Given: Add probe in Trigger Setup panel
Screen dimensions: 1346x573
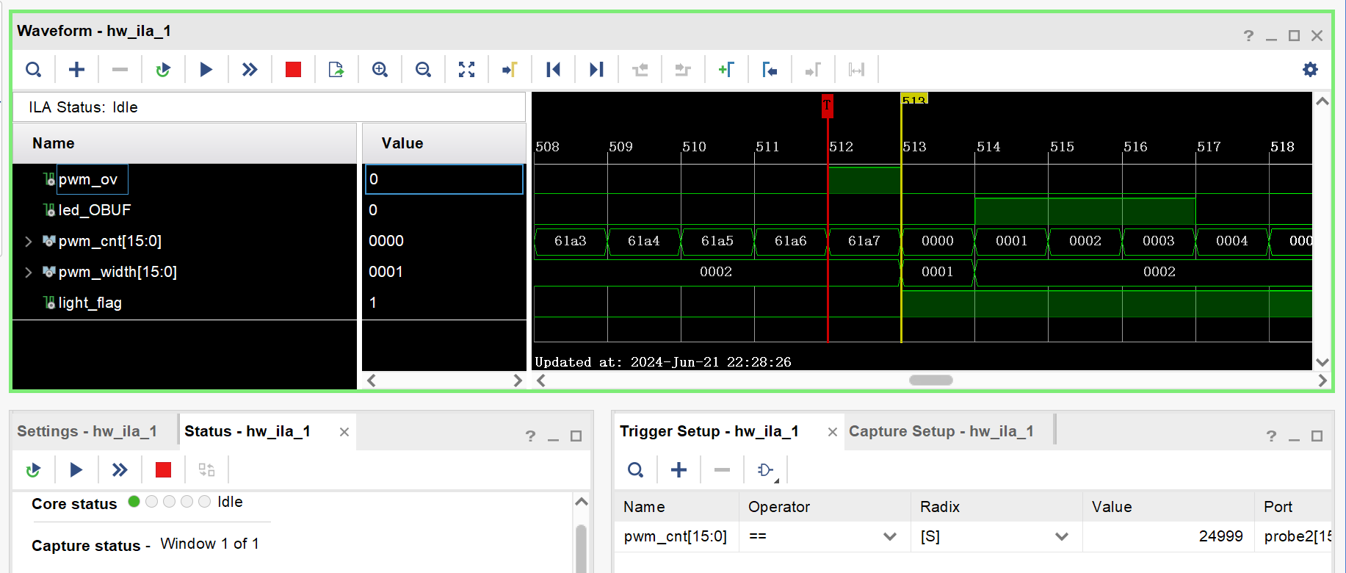Looking at the screenshot, I should [679, 470].
